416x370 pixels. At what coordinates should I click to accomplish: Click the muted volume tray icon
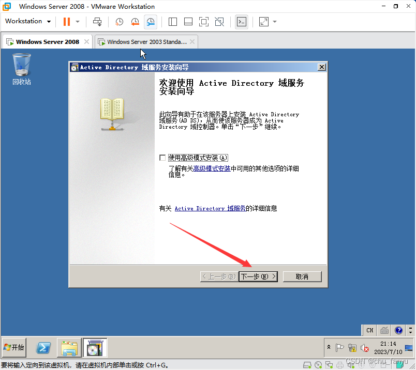(x=365, y=347)
